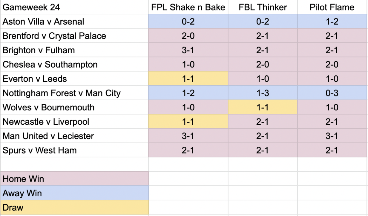Select the Aston Villa v Arsenal cell
This screenshot has width=368, height=216.
click(x=74, y=21)
